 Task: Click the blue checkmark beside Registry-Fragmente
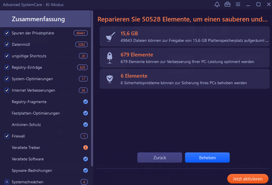point(86,102)
